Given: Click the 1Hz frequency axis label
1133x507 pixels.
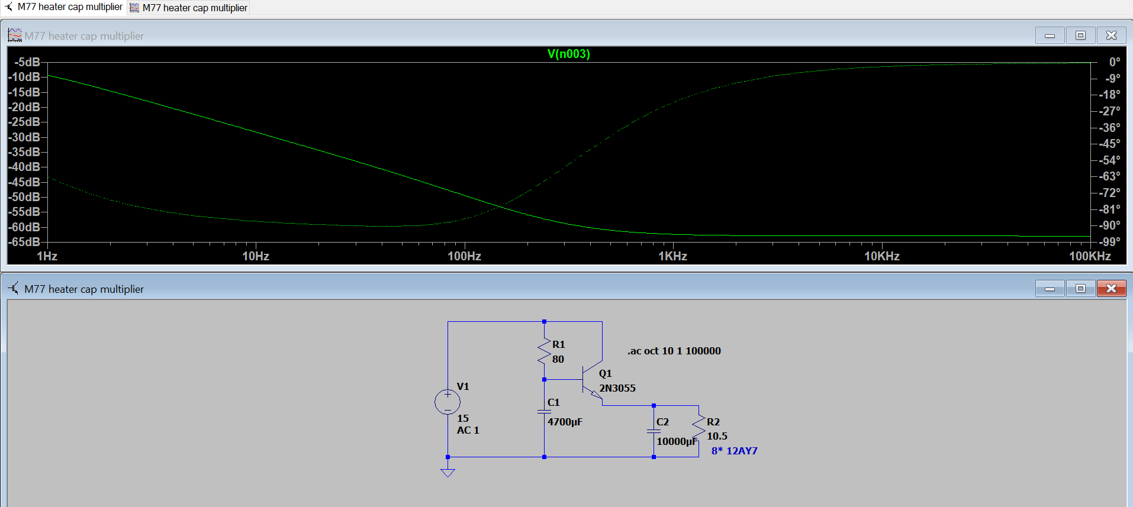Looking at the screenshot, I should [x=47, y=256].
